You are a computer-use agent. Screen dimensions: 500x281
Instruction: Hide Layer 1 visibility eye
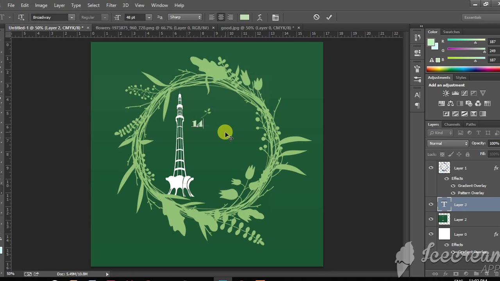coord(431,168)
